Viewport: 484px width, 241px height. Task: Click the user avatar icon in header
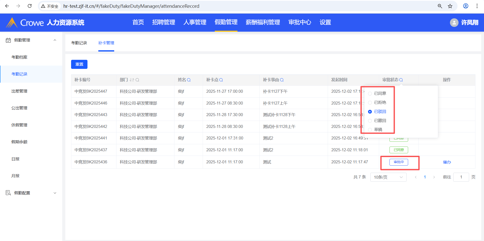[454, 23]
